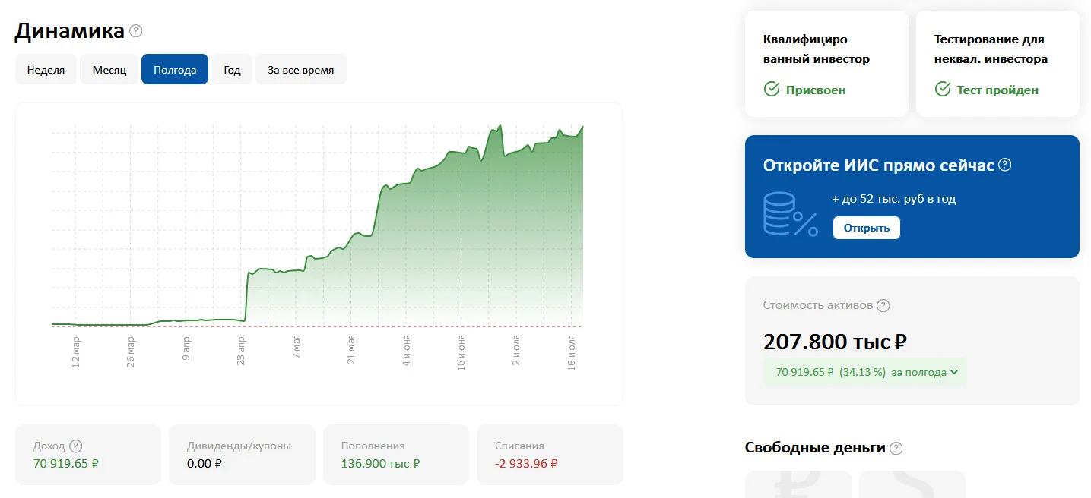Click question mark next to Стоимость активов
This screenshot has width=1091, height=498.
(883, 306)
